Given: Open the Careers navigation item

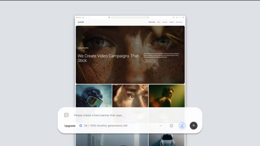Looking at the screenshot, I should [171, 22].
